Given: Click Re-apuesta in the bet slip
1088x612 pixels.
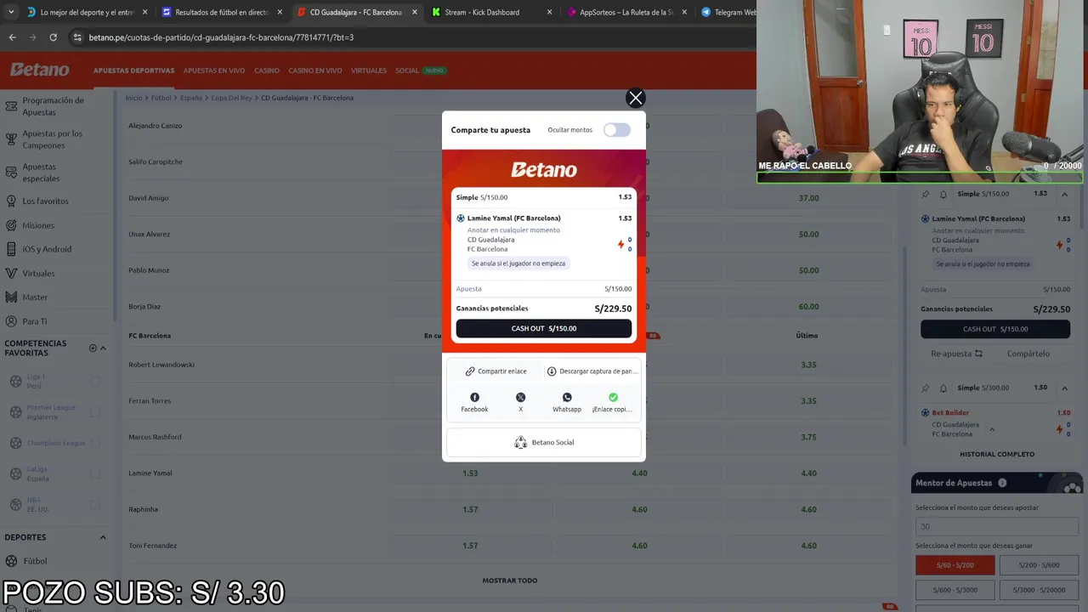Looking at the screenshot, I should point(956,354).
